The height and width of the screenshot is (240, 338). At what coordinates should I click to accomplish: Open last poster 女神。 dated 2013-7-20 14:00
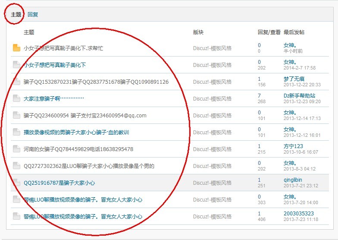point(290,197)
